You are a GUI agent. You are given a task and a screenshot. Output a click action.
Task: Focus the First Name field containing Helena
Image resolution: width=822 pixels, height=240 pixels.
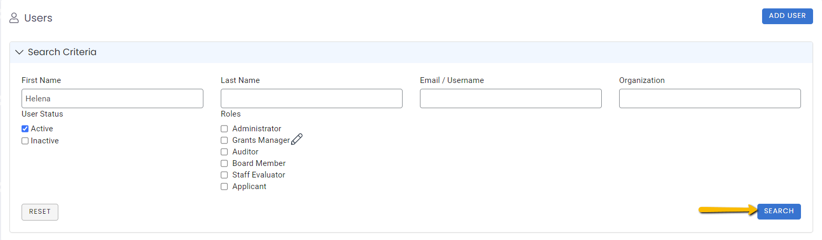click(112, 99)
